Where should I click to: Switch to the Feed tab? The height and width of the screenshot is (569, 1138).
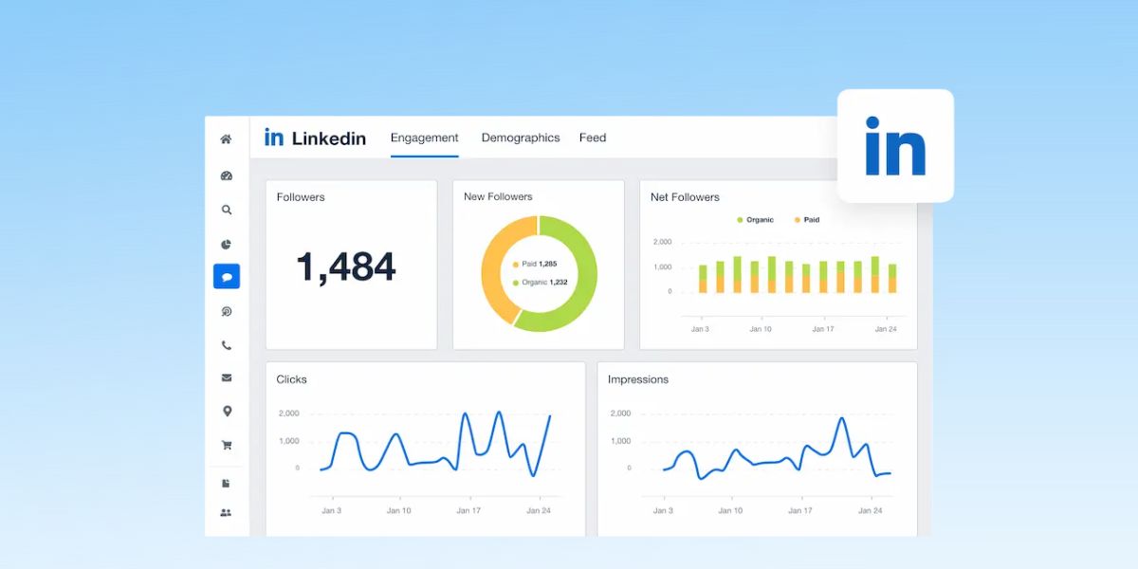pyautogui.click(x=593, y=138)
